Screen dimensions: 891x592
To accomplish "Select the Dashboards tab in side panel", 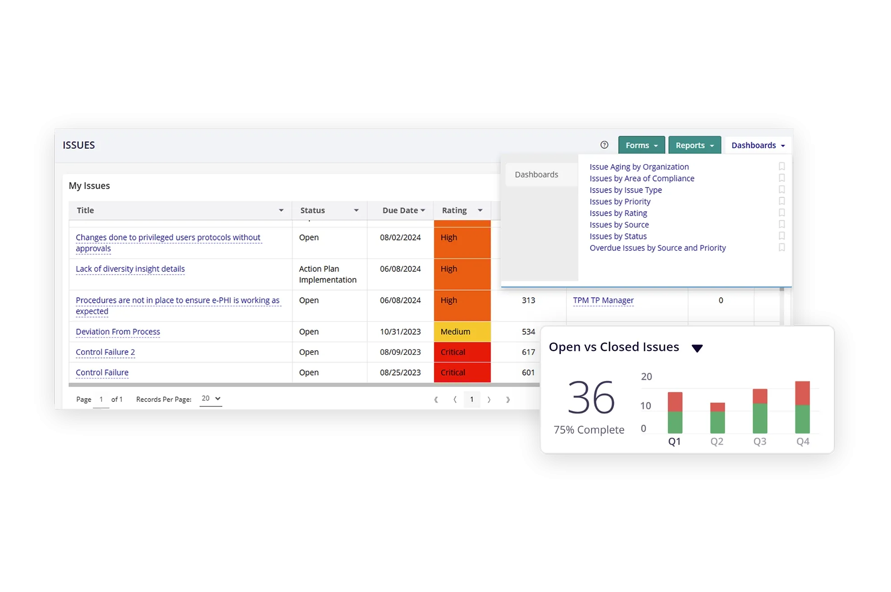I will pyautogui.click(x=536, y=174).
